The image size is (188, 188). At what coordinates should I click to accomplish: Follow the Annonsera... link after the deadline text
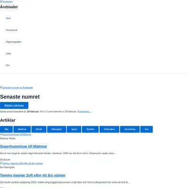click(x=85, y=111)
